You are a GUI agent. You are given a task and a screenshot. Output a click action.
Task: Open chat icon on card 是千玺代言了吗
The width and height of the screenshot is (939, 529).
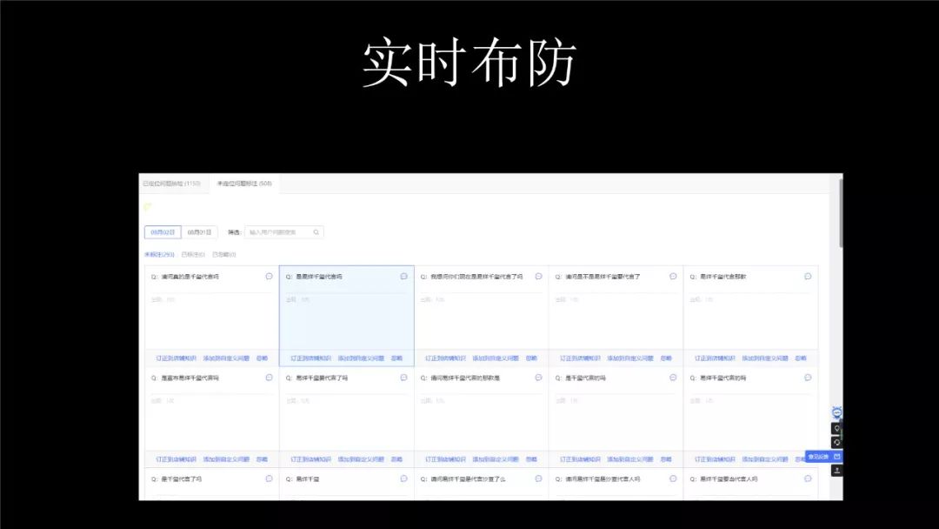[269, 479]
